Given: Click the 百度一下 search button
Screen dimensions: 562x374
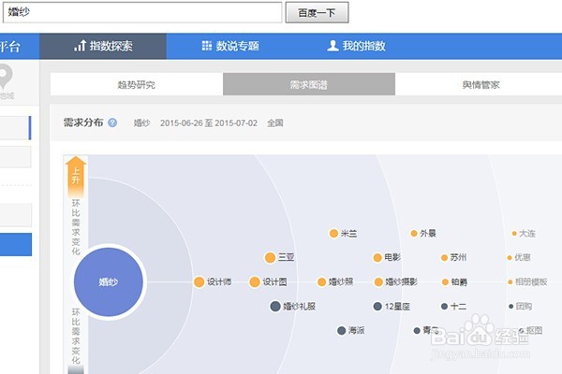Looking at the screenshot, I should pyautogui.click(x=317, y=12).
